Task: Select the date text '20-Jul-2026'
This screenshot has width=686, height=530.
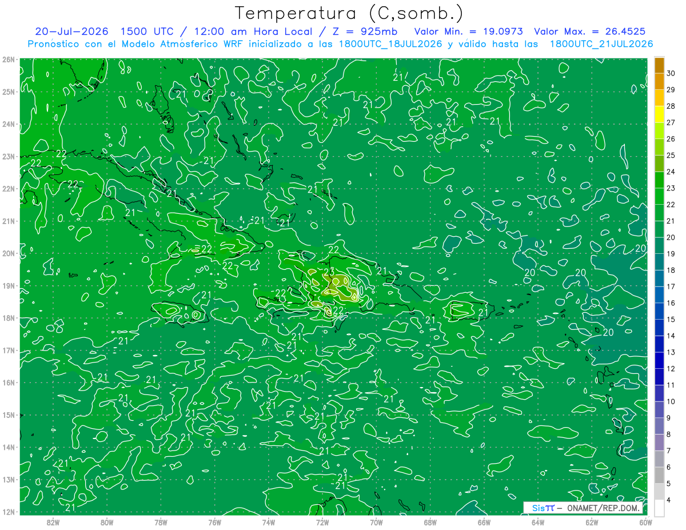Action: pyautogui.click(x=71, y=31)
